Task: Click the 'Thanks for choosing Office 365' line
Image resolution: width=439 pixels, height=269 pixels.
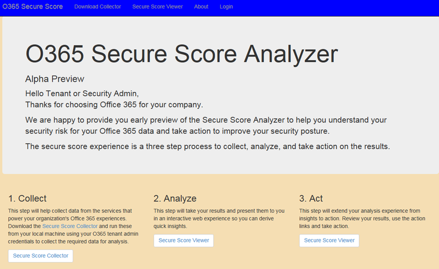Action: click(x=114, y=105)
